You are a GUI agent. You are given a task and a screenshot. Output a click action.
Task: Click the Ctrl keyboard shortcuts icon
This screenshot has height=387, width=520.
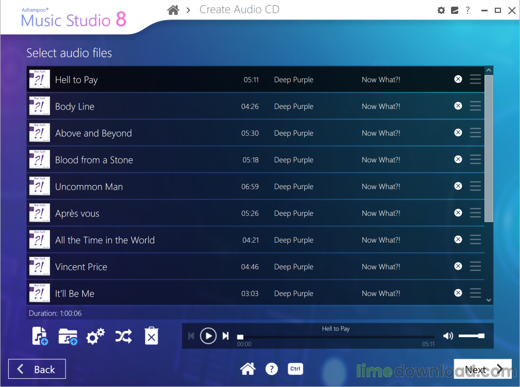295,368
